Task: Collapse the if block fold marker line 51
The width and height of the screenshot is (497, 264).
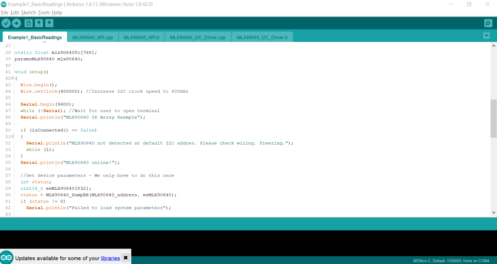Action: coord(13,136)
